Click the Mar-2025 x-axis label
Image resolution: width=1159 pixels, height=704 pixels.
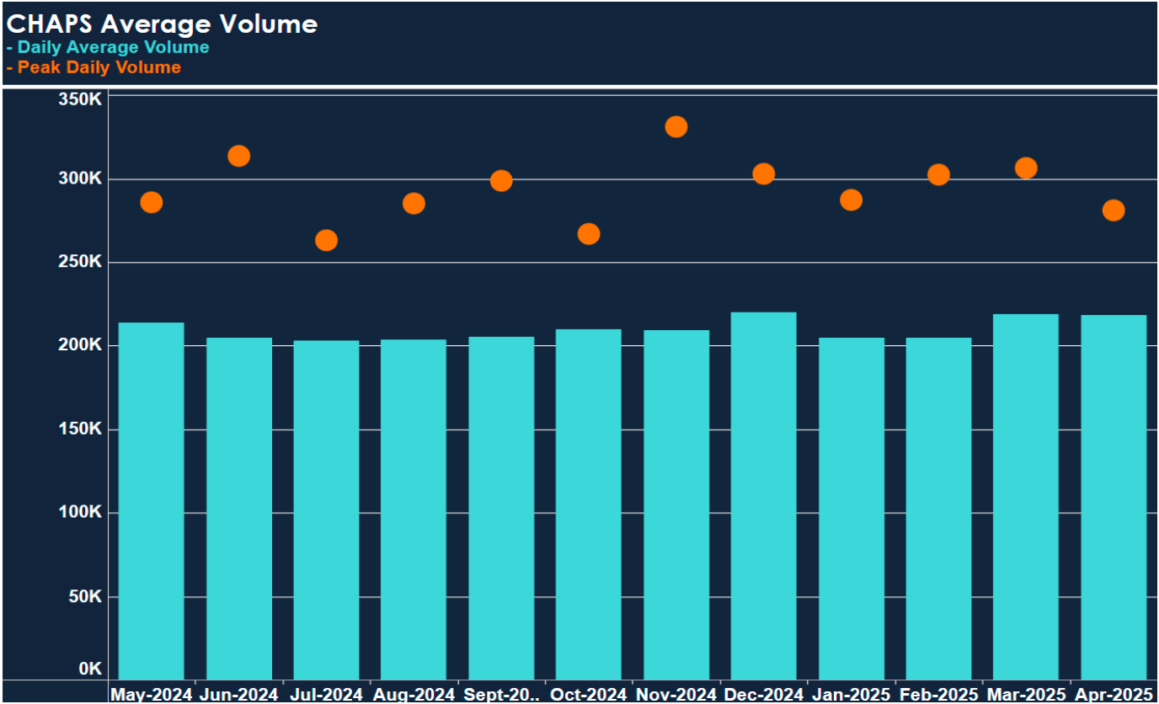(x=1026, y=694)
